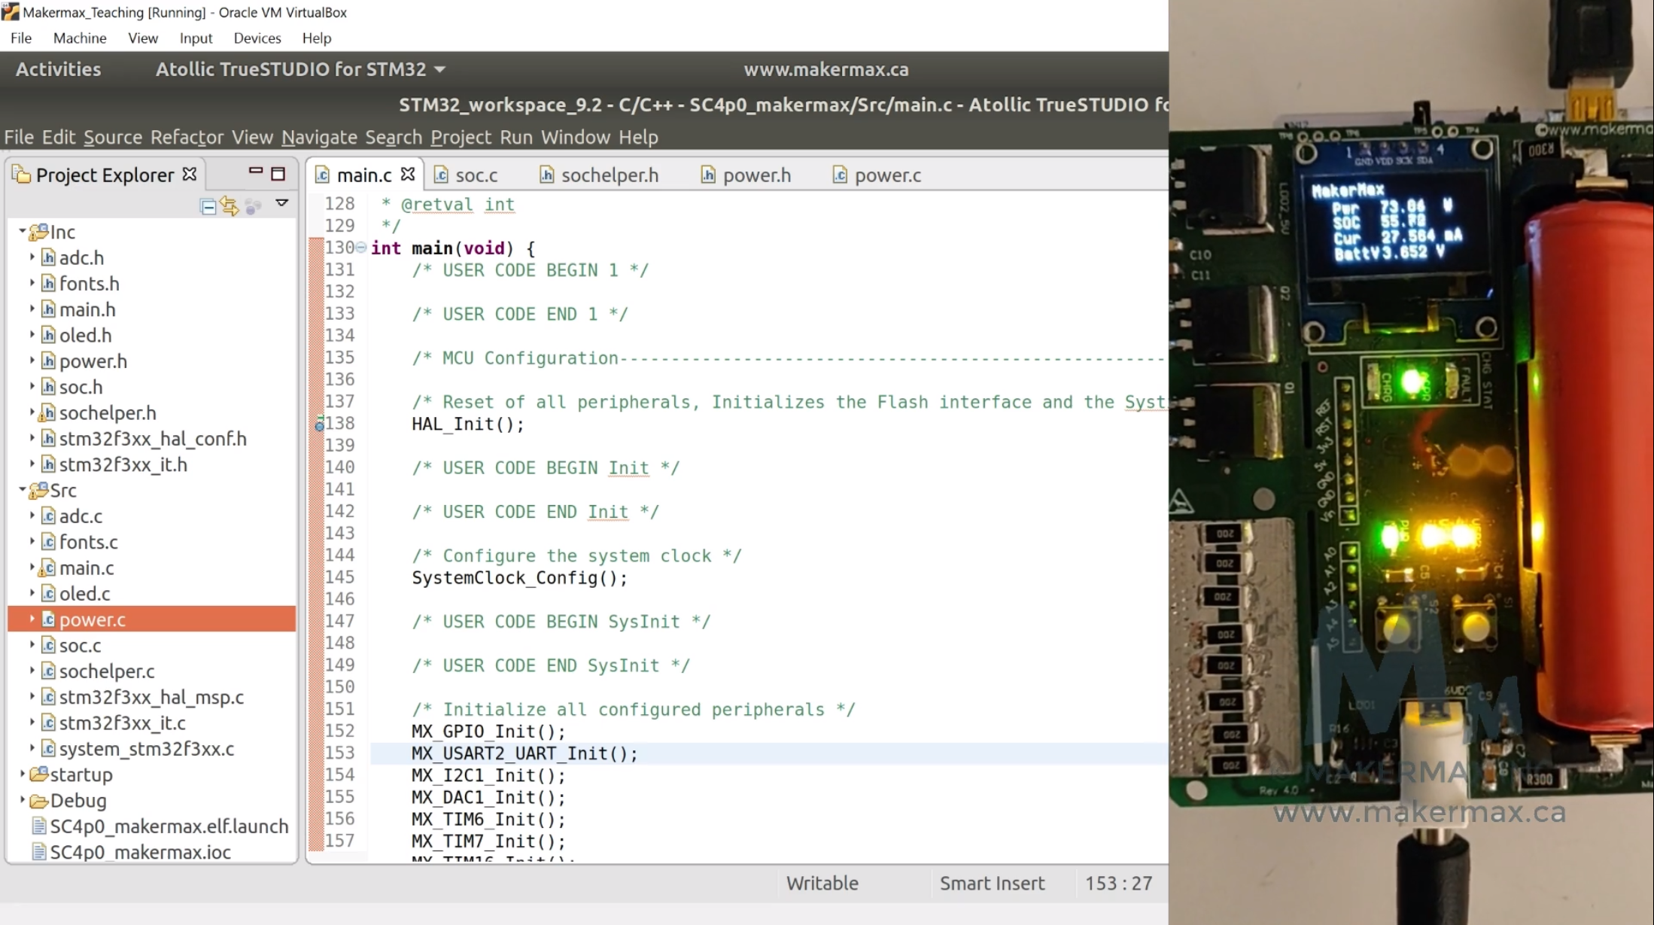This screenshot has width=1654, height=925.
Task: Expand power.c tree node arrow
Action: click(x=32, y=619)
